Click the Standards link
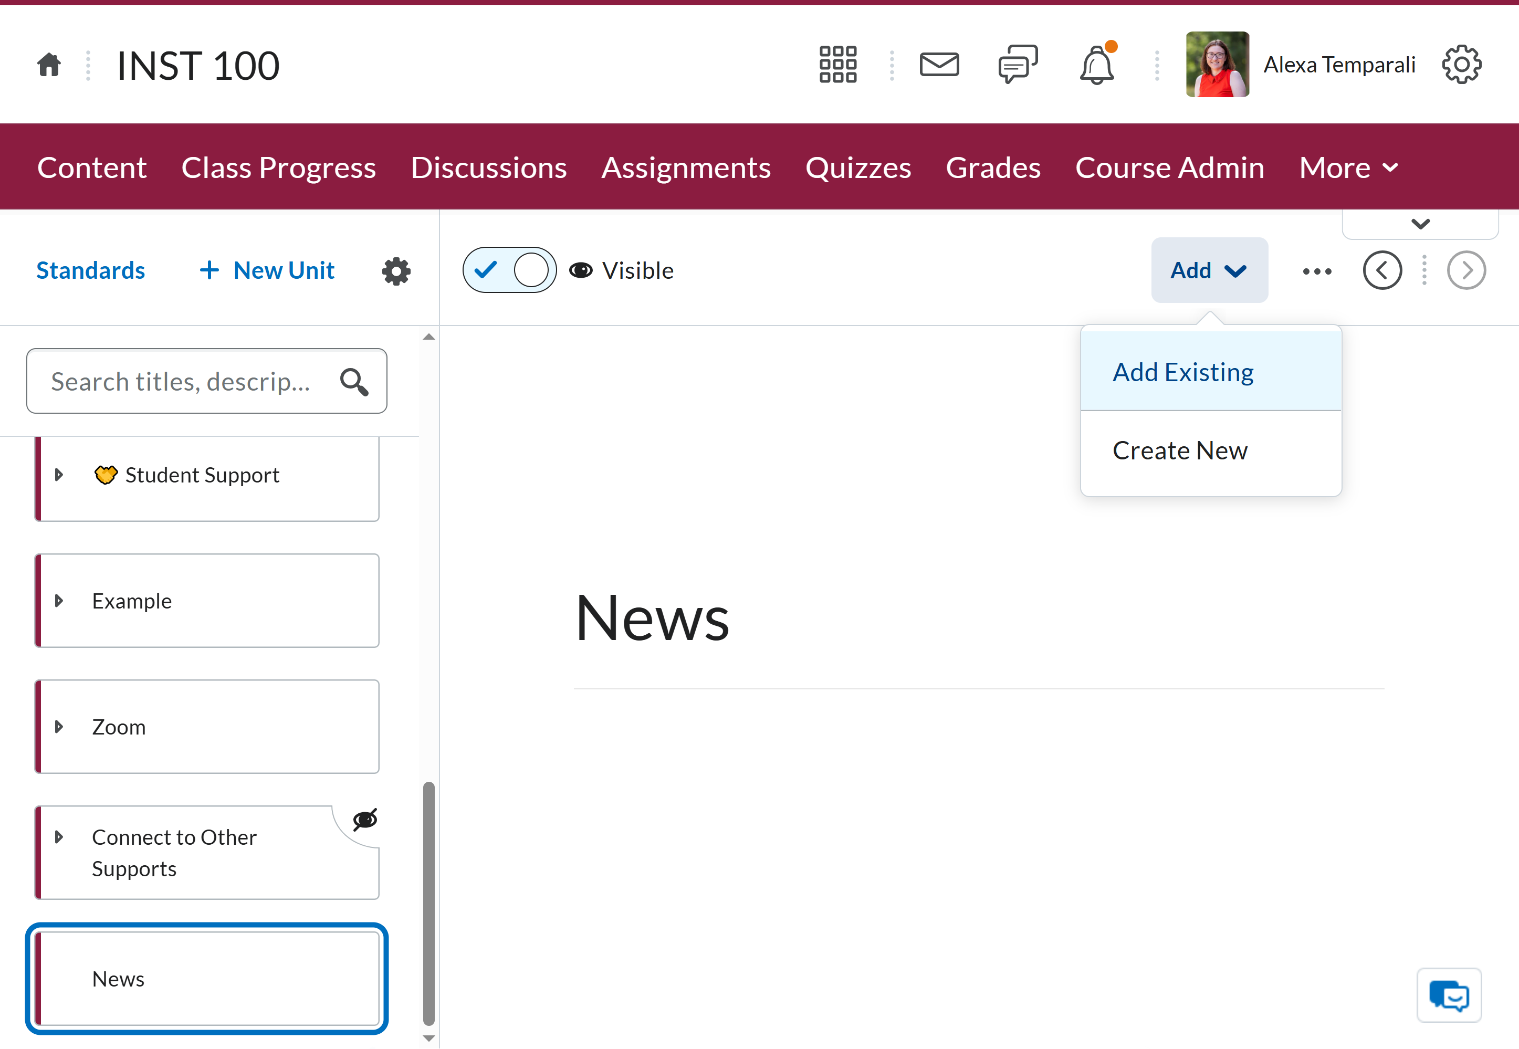 (91, 270)
